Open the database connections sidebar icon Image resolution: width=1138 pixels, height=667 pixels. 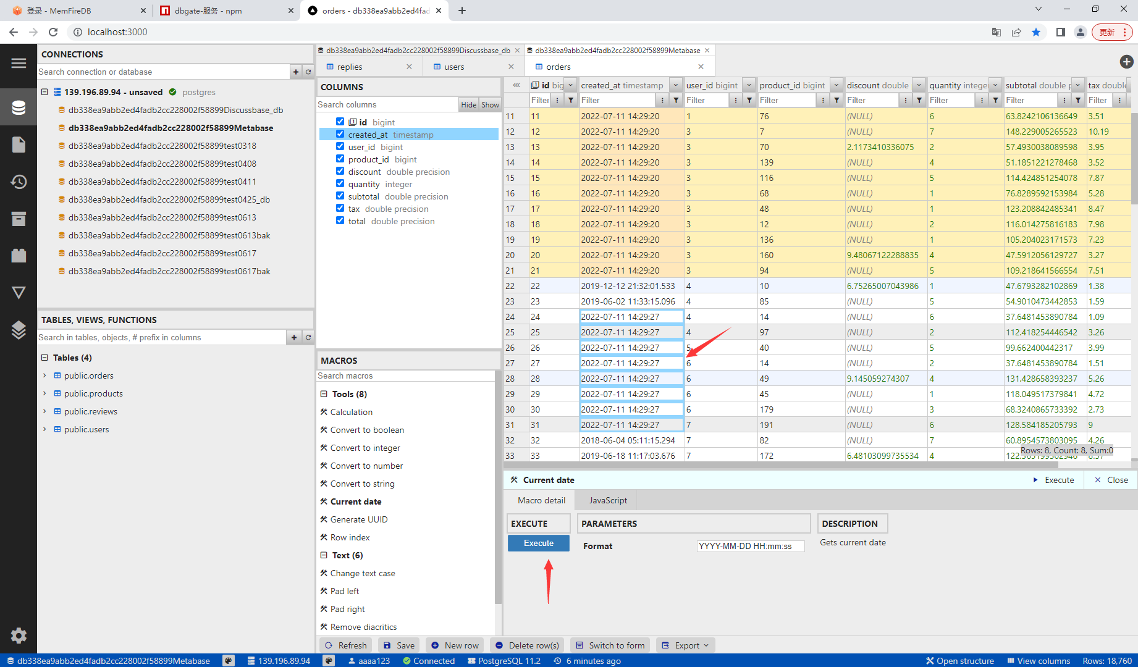click(x=19, y=107)
